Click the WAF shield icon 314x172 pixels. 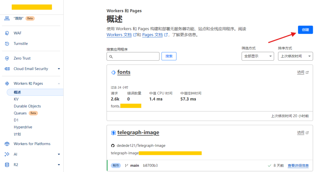point(7,33)
